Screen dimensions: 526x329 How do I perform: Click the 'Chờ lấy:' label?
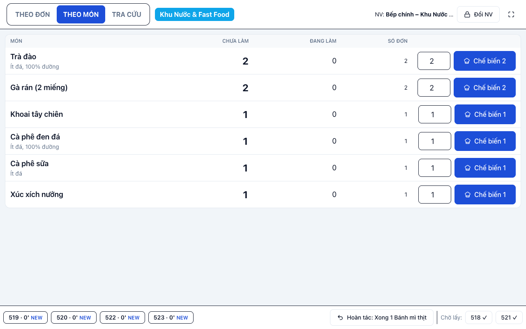coord(451,317)
